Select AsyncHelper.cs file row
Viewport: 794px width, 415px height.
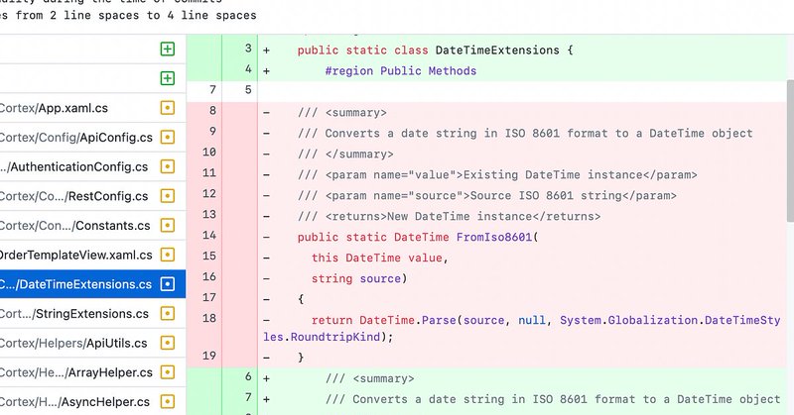click(92, 402)
